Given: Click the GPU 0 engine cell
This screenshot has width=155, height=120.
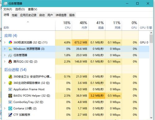Looking at the screenshot, I should (x=144, y=42).
